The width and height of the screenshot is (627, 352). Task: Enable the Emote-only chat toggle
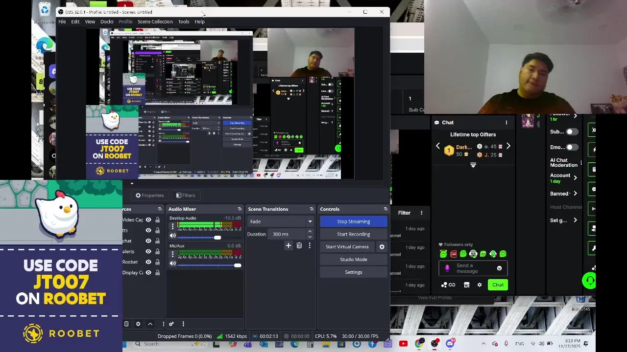[572, 147]
